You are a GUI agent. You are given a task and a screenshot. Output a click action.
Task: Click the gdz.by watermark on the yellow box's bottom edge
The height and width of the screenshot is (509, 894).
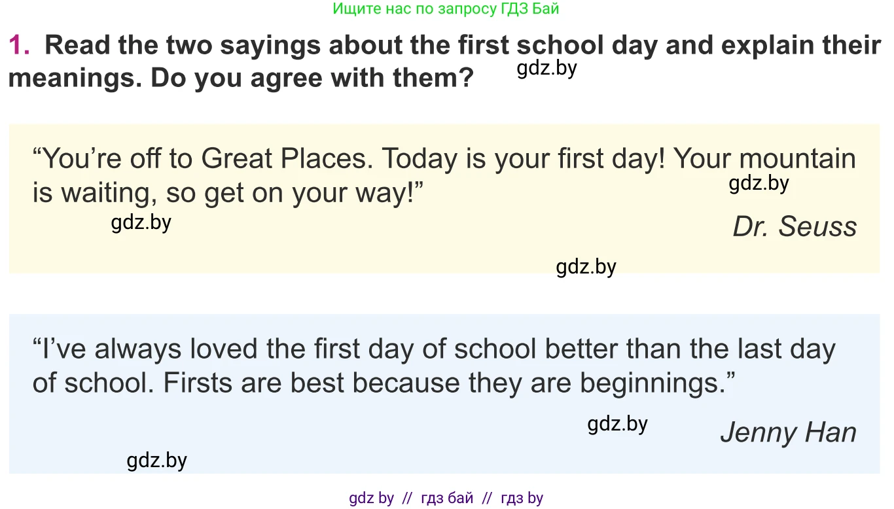pyautogui.click(x=586, y=267)
